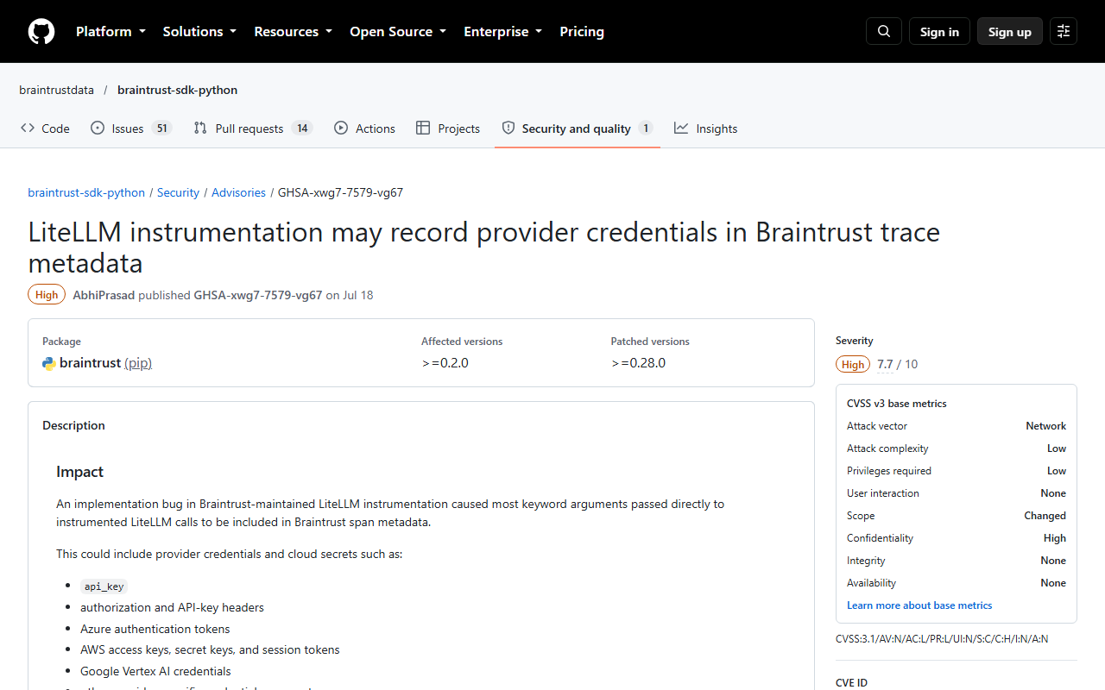Click the GHSA-xwg7-7579-vg67 breadcrumb text

pyautogui.click(x=340, y=192)
